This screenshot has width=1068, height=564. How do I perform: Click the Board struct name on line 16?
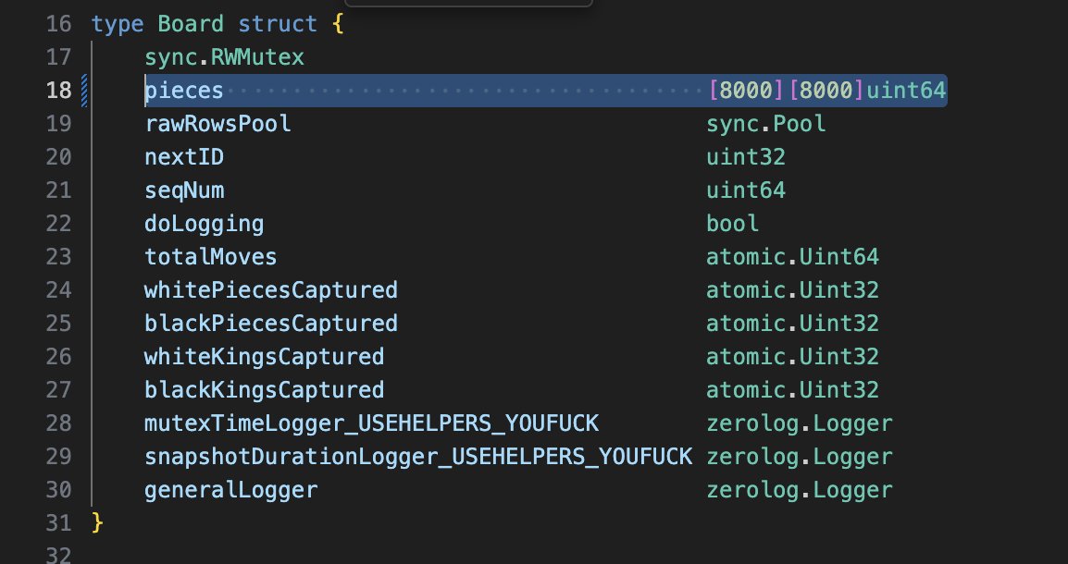[x=191, y=24]
